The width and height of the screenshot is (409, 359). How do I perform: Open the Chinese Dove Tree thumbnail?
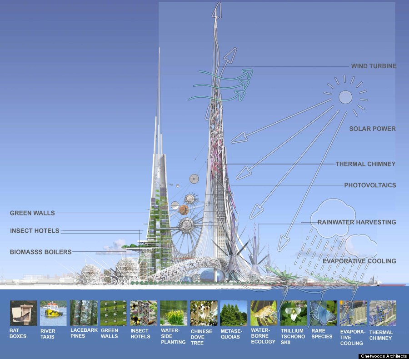tap(204, 313)
